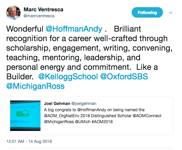
Task: Visit the @KelloggSchool mention
Action: tap(68, 77)
